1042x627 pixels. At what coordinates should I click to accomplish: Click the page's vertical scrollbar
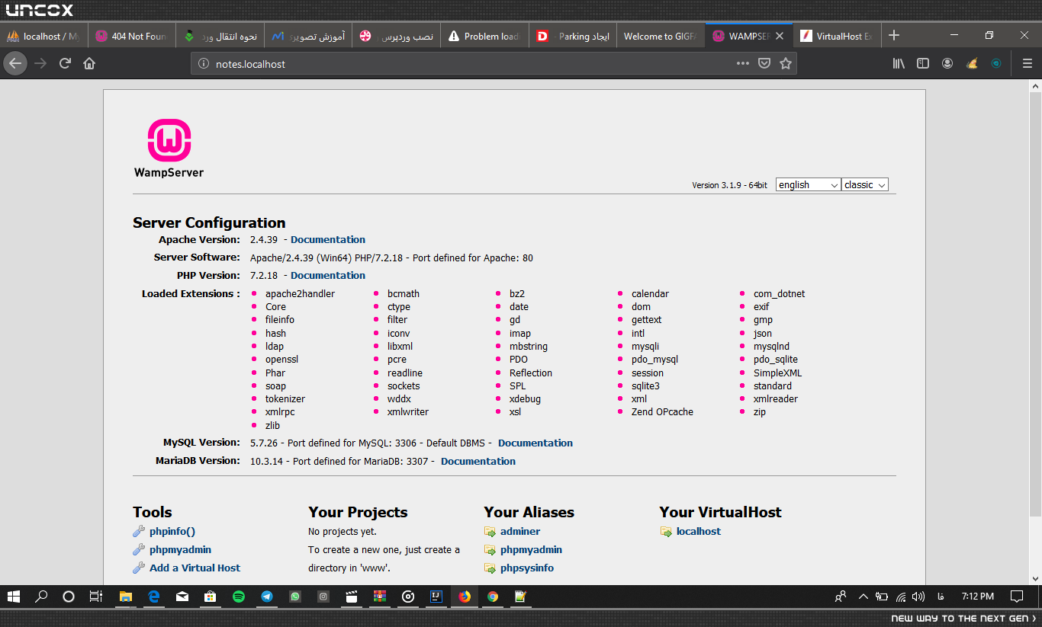[1035, 305]
